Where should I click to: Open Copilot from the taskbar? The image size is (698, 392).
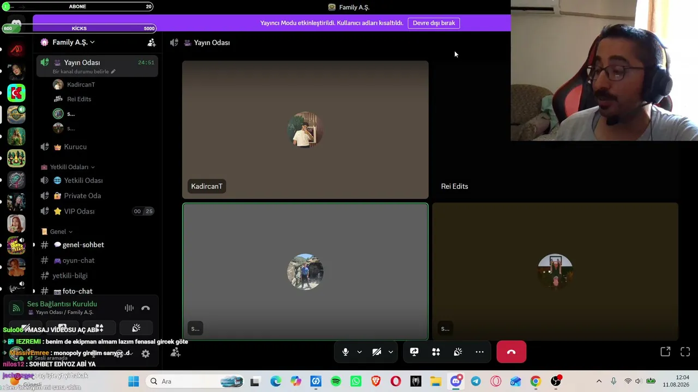click(296, 382)
